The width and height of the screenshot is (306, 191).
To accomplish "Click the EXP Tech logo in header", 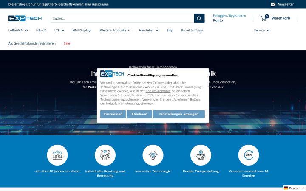I will click(25, 18).
